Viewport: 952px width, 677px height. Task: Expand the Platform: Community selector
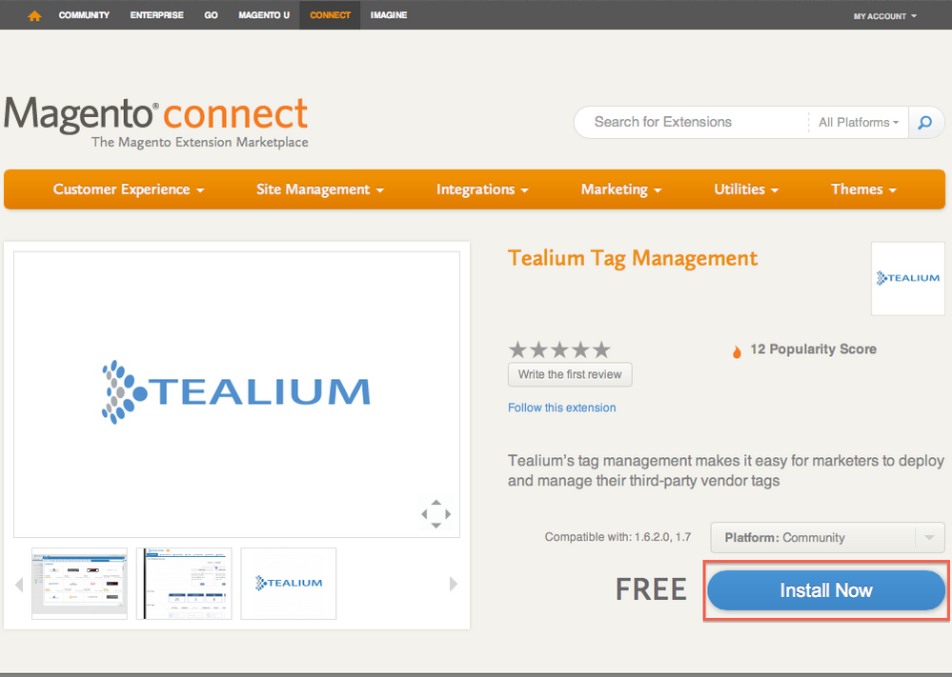click(827, 538)
